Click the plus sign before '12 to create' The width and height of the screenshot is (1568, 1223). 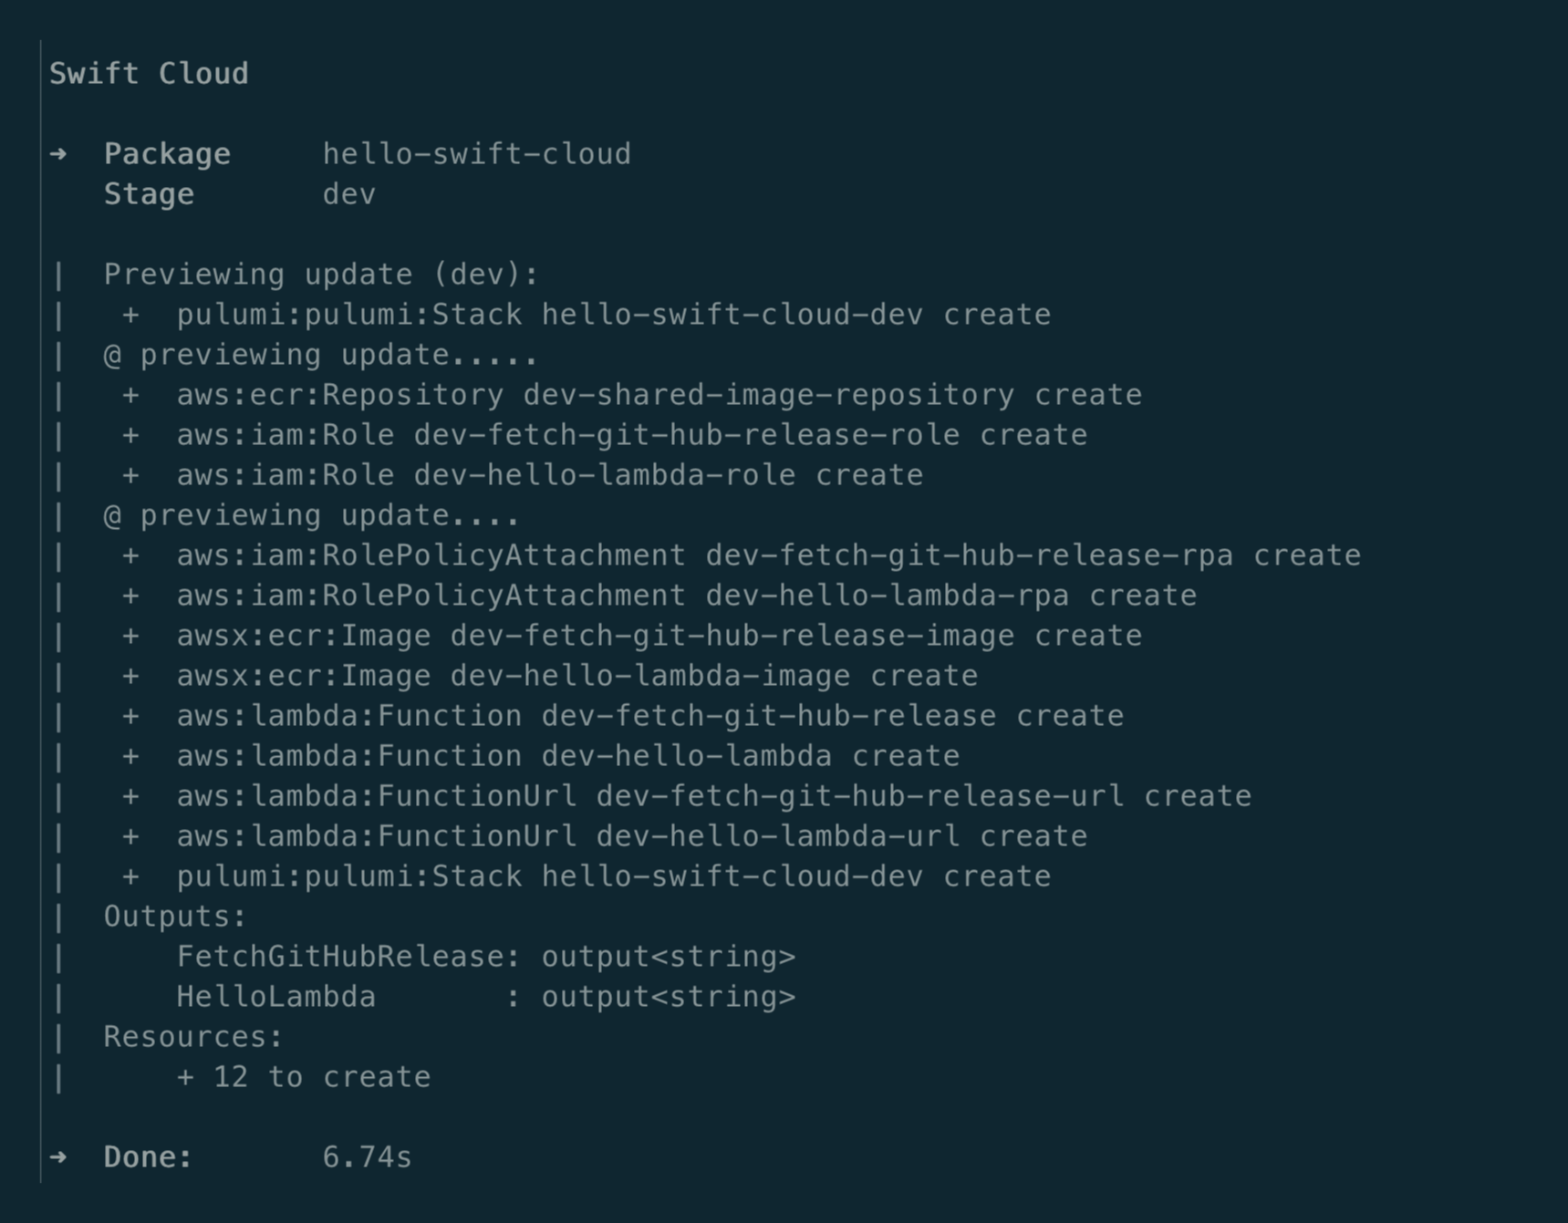185,1077
